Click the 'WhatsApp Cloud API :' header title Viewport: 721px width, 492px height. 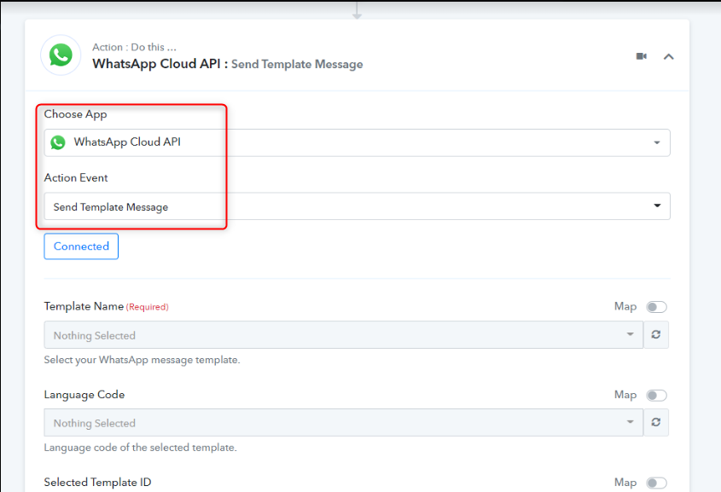tap(160, 64)
